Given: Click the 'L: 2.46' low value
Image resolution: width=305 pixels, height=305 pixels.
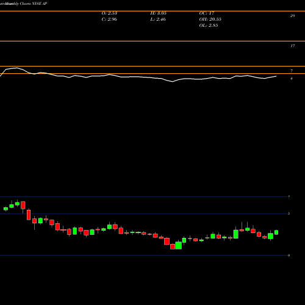Looking at the screenshot, I should [158, 20].
